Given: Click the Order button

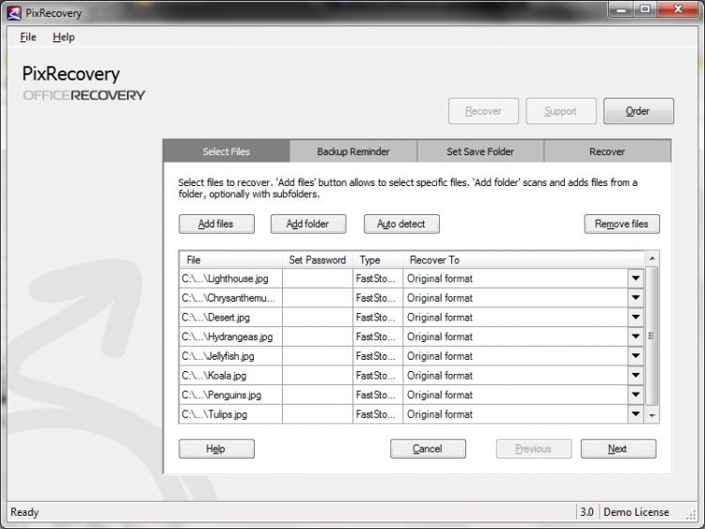Looking at the screenshot, I should tap(638, 111).
